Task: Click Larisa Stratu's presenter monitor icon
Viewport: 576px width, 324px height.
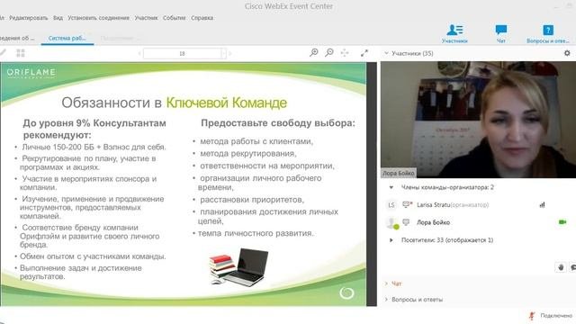Action: [x=407, y=204]
